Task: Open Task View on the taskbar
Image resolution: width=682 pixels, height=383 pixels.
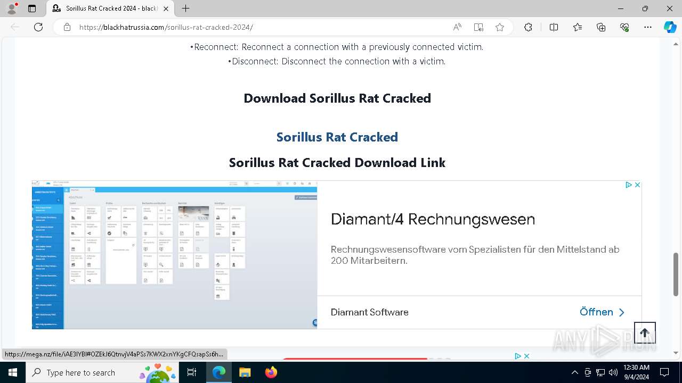Action: click(192, 372)
